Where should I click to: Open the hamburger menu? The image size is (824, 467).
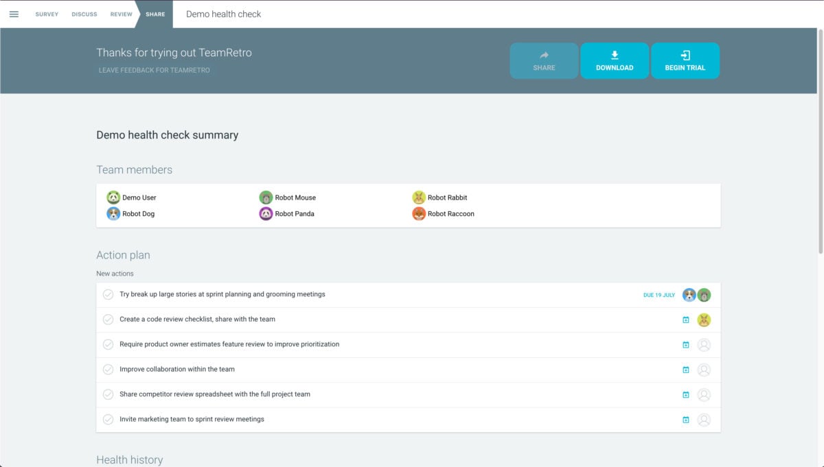tap(14, 14)
